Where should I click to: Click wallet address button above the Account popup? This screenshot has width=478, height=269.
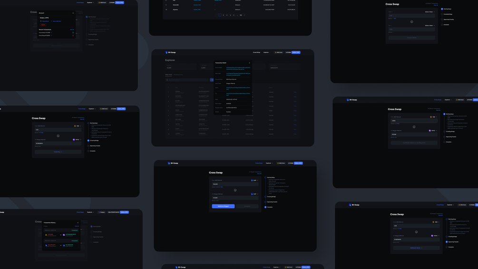point(119,2)
